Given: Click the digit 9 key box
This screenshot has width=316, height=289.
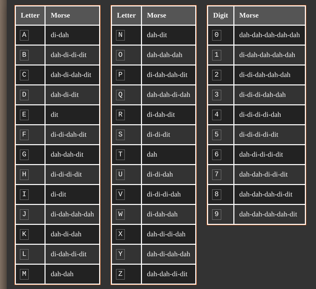Looking at the screenshot, I should tap(217, 214).
